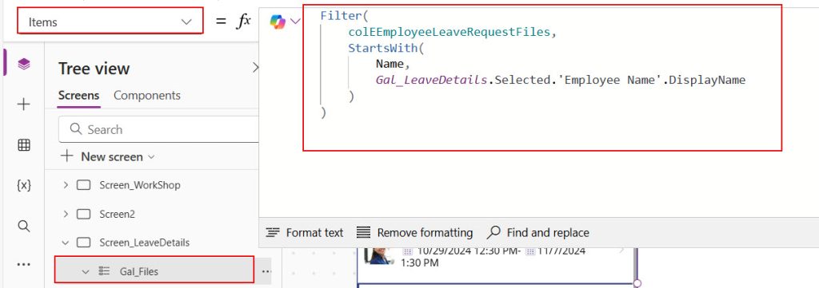Viewport: 819px width, 288px height.
Task: Click the Search magnifier icon in sidebar
Action: point(23,226)
